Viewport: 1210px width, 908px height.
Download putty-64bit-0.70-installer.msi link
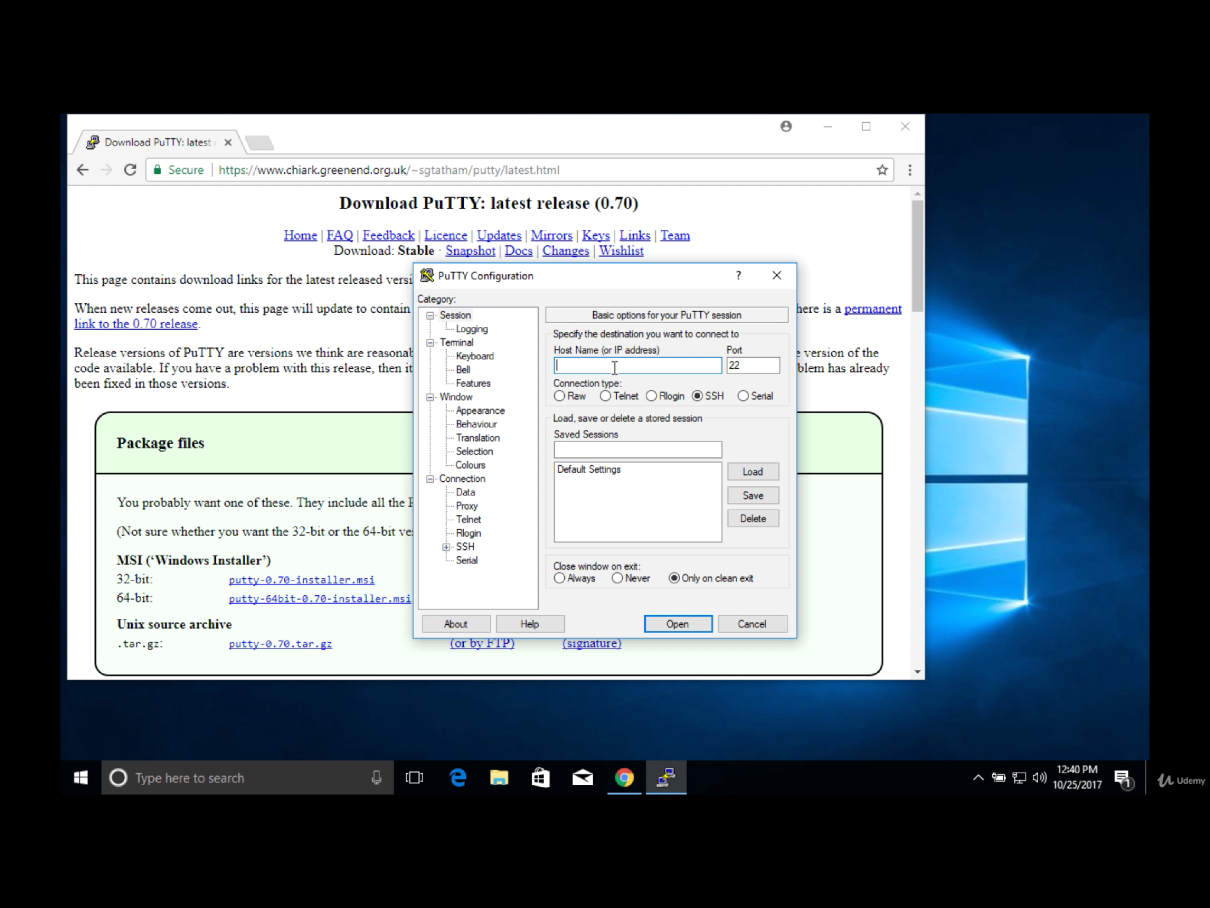point(320,599)
